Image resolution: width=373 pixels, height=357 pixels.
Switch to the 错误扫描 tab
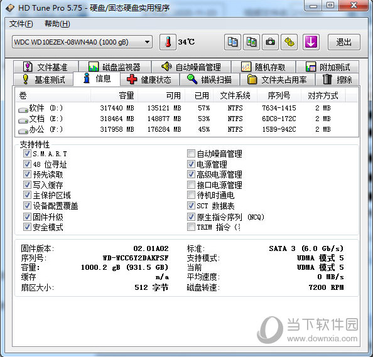coord(209,80)
